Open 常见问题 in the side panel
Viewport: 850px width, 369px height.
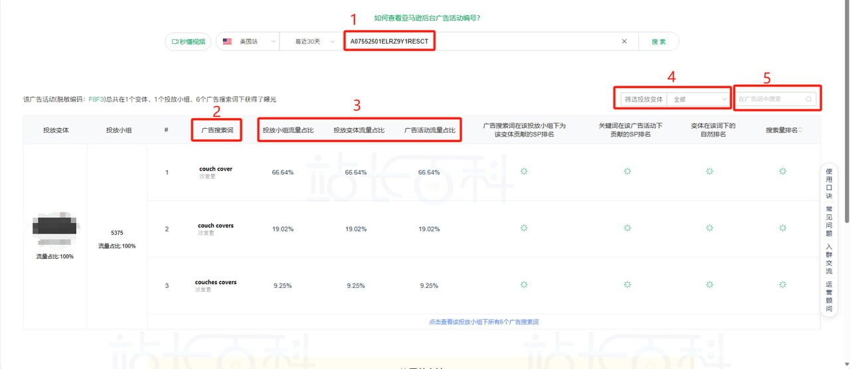[829, 221]
